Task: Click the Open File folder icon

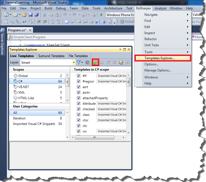Action: [x=24, y=15]
